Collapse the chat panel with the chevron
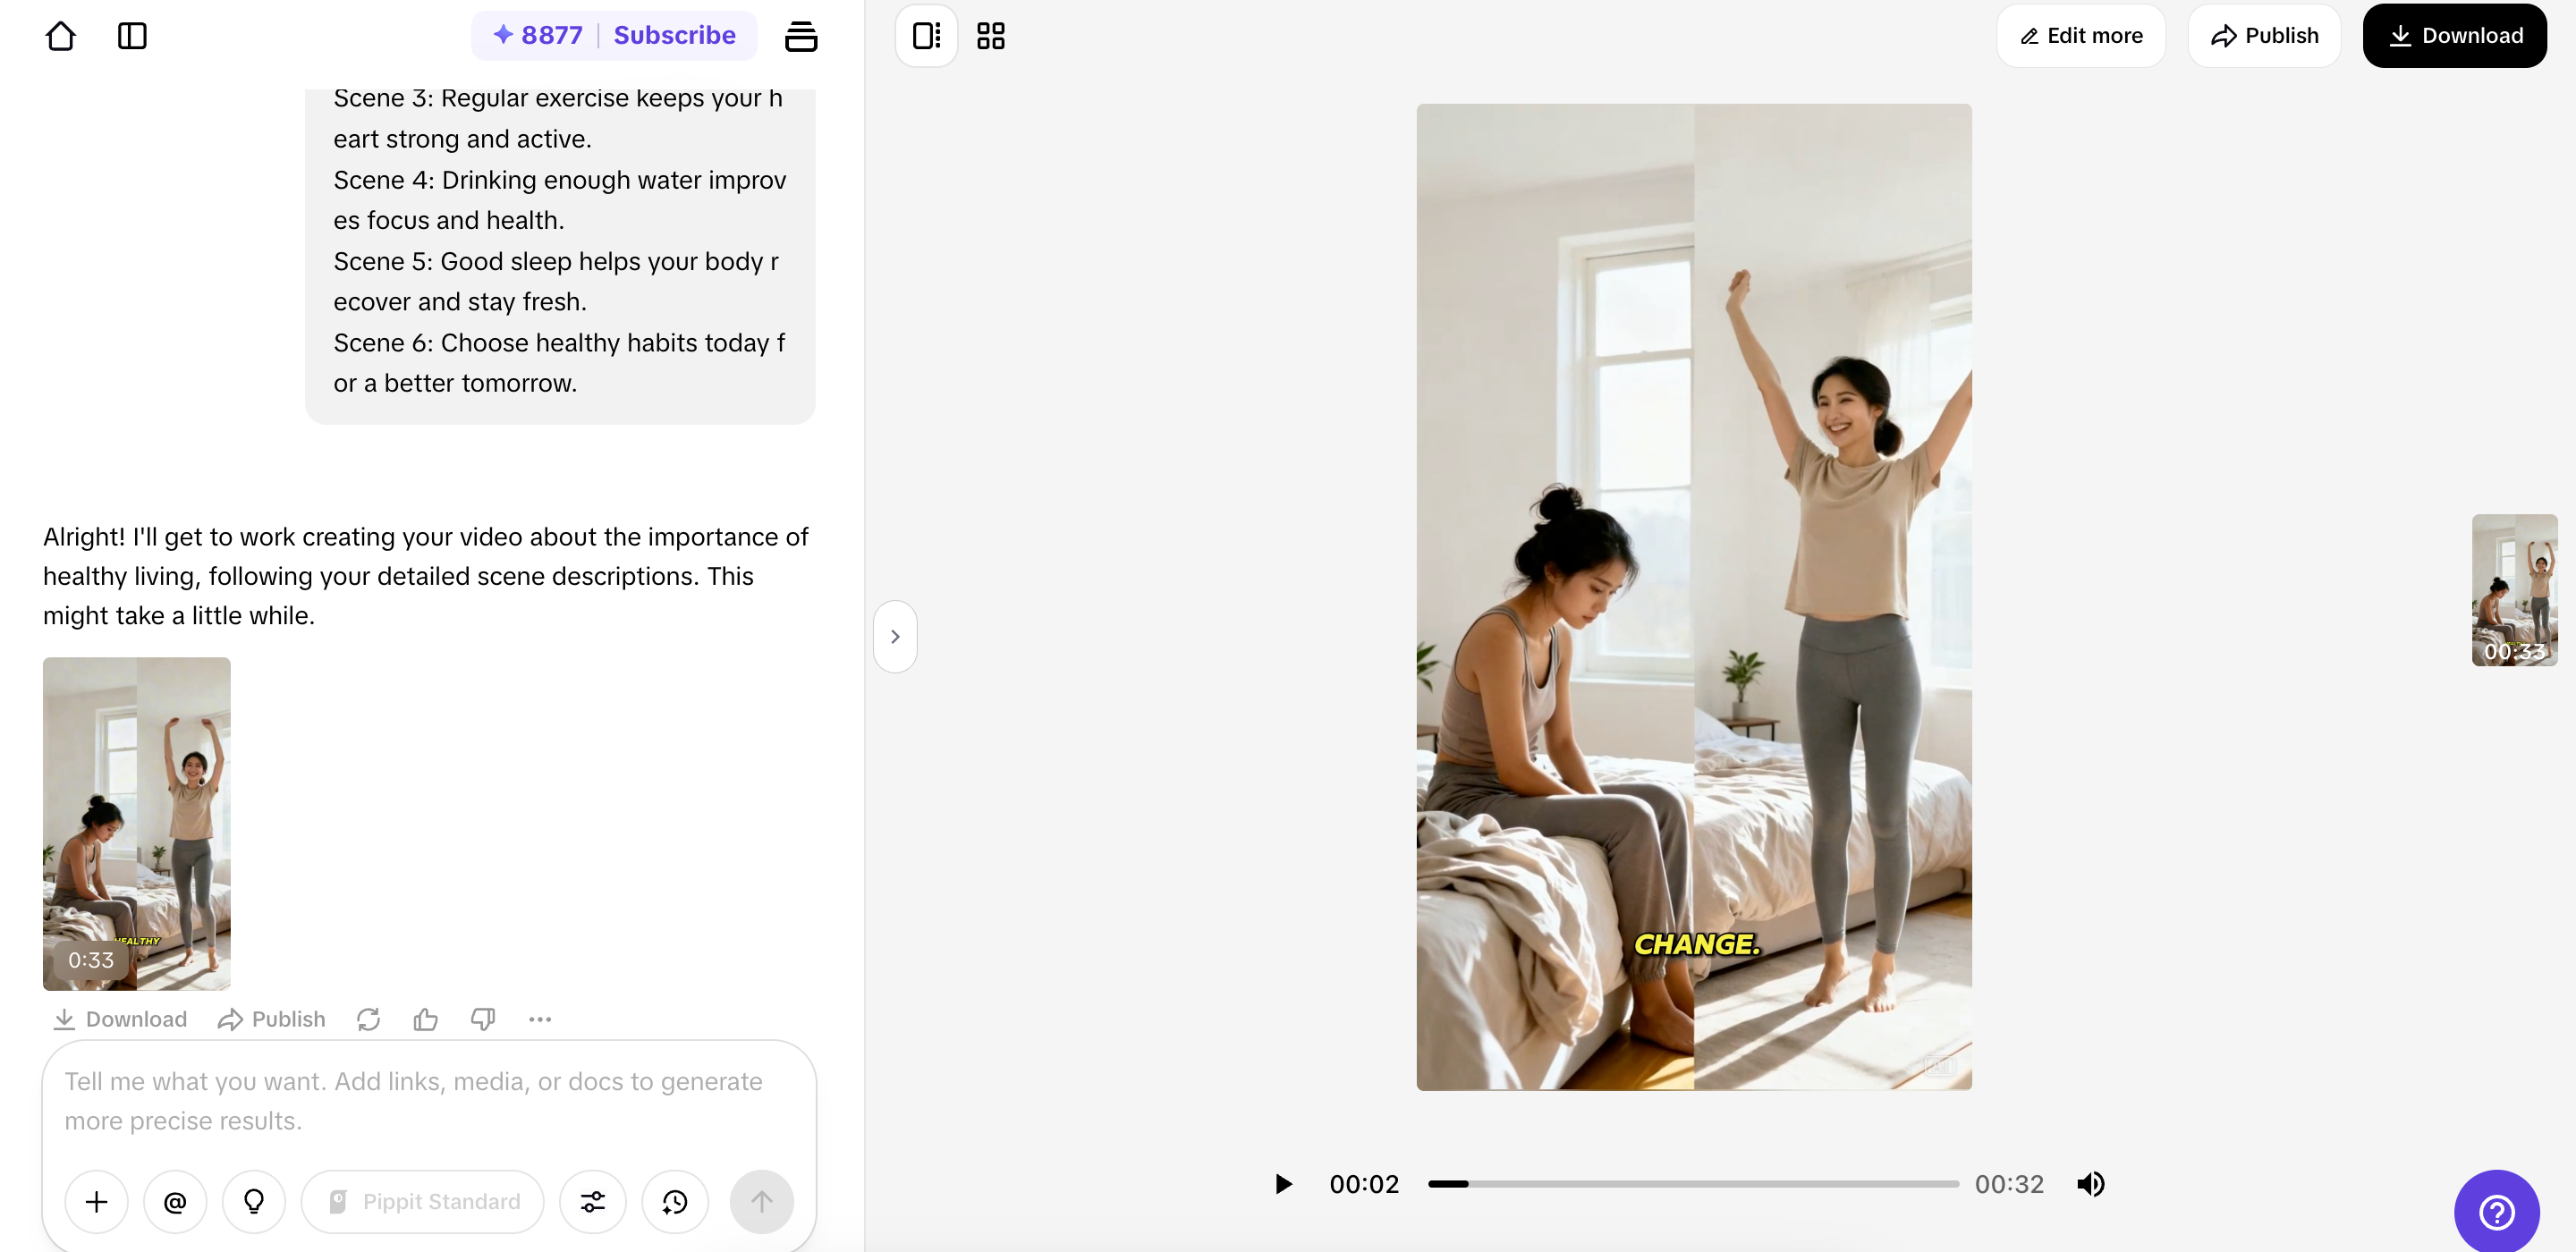Screen dimensions: 2576x1252 tap(895, 636)
